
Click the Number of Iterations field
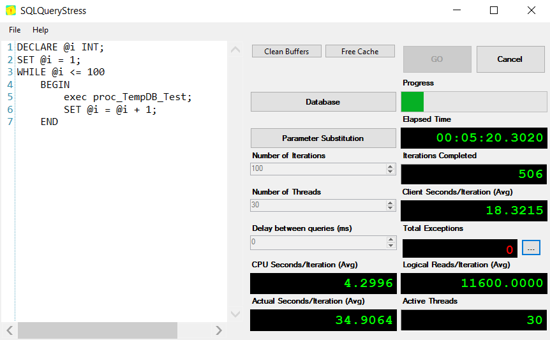coord(318,169)
